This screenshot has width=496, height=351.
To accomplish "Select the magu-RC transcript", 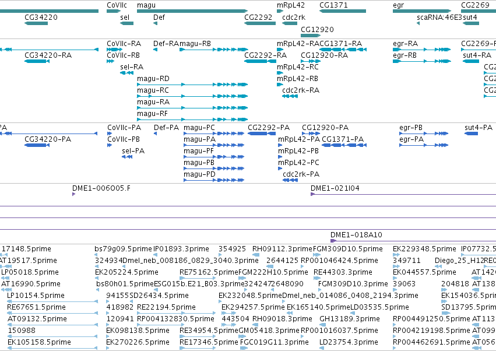I will click(192, 96).
